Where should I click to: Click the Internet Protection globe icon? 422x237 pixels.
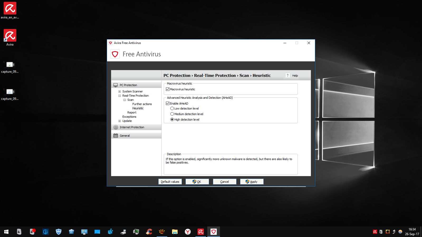click(x=116, y=127)
